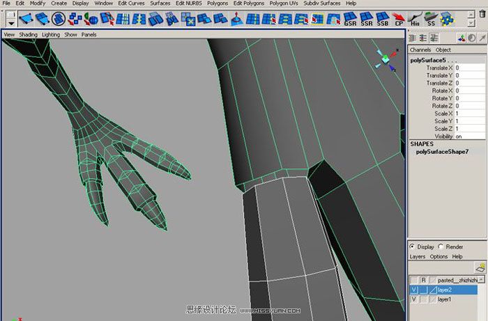Open the layer editor Options menu
Viewport: 488px width, 321px height.
click(x=439, y=256)
